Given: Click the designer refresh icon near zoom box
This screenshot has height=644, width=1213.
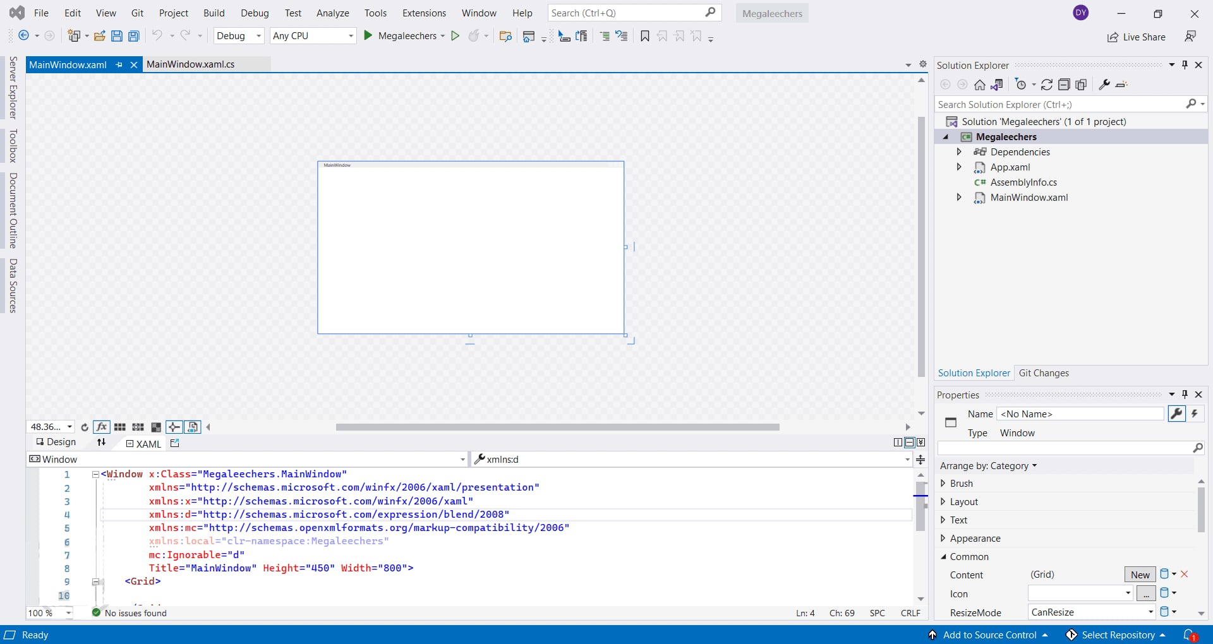Looking at the screenshot, I should 85,427.
